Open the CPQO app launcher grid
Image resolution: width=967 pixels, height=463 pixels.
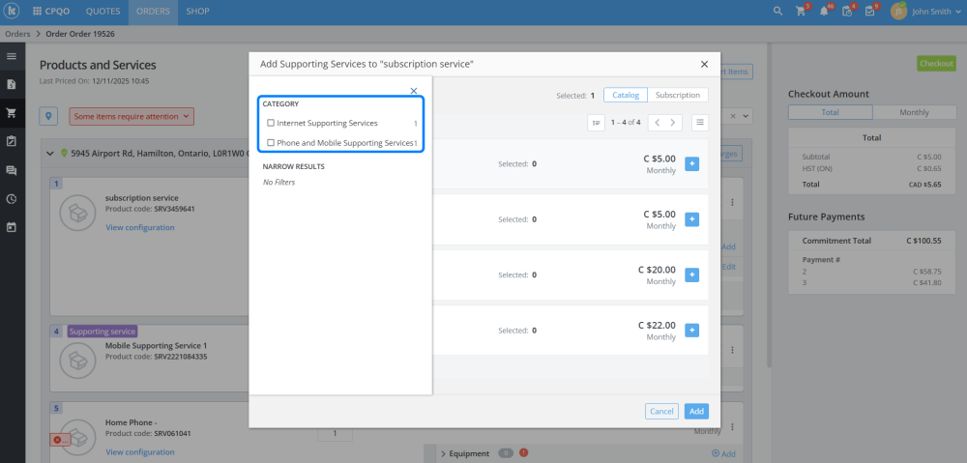click(x=38, y=11)
